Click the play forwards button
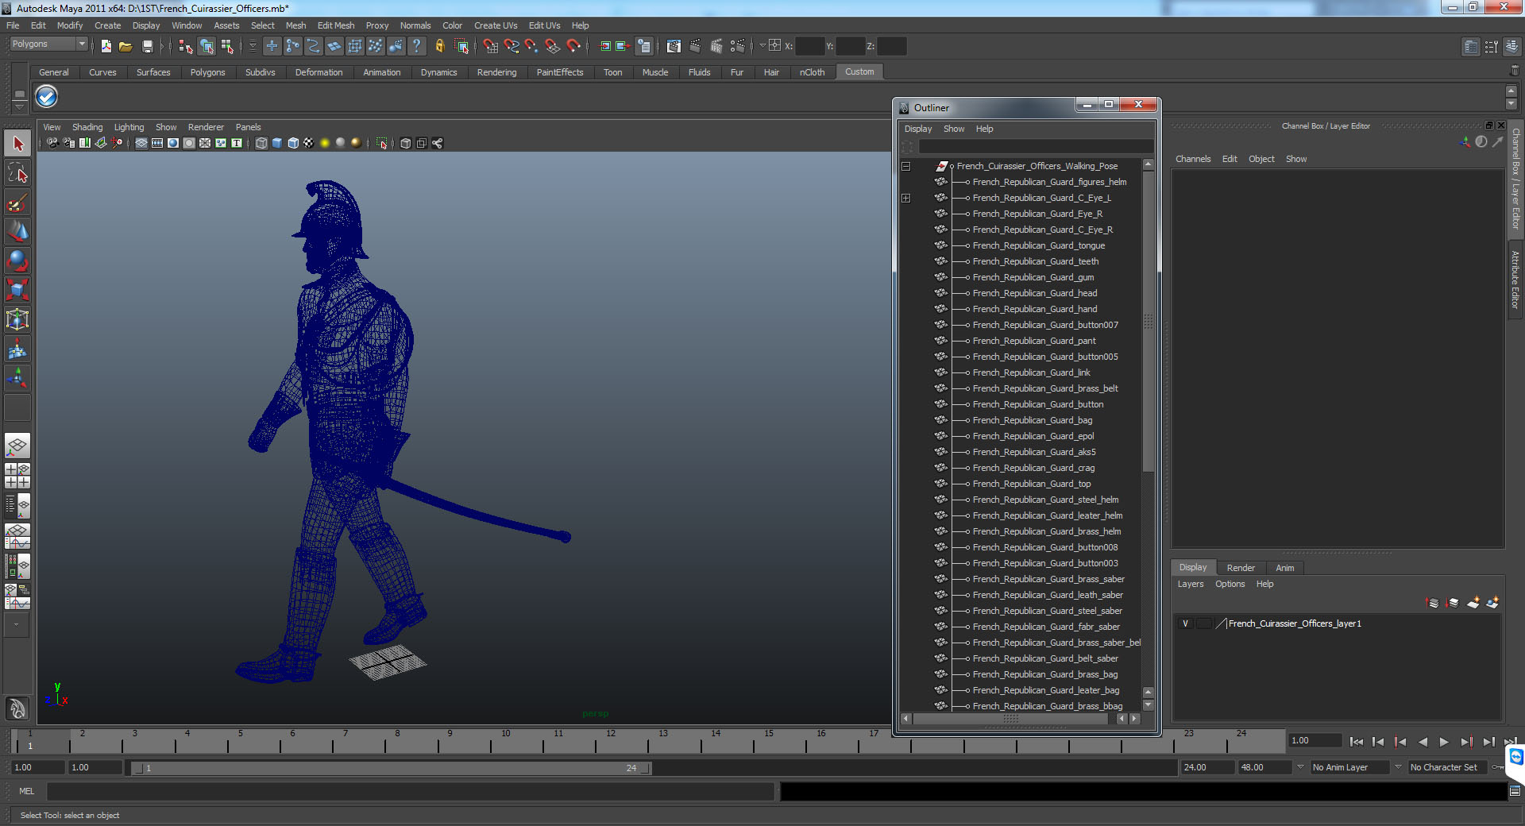 [1444, 742]
